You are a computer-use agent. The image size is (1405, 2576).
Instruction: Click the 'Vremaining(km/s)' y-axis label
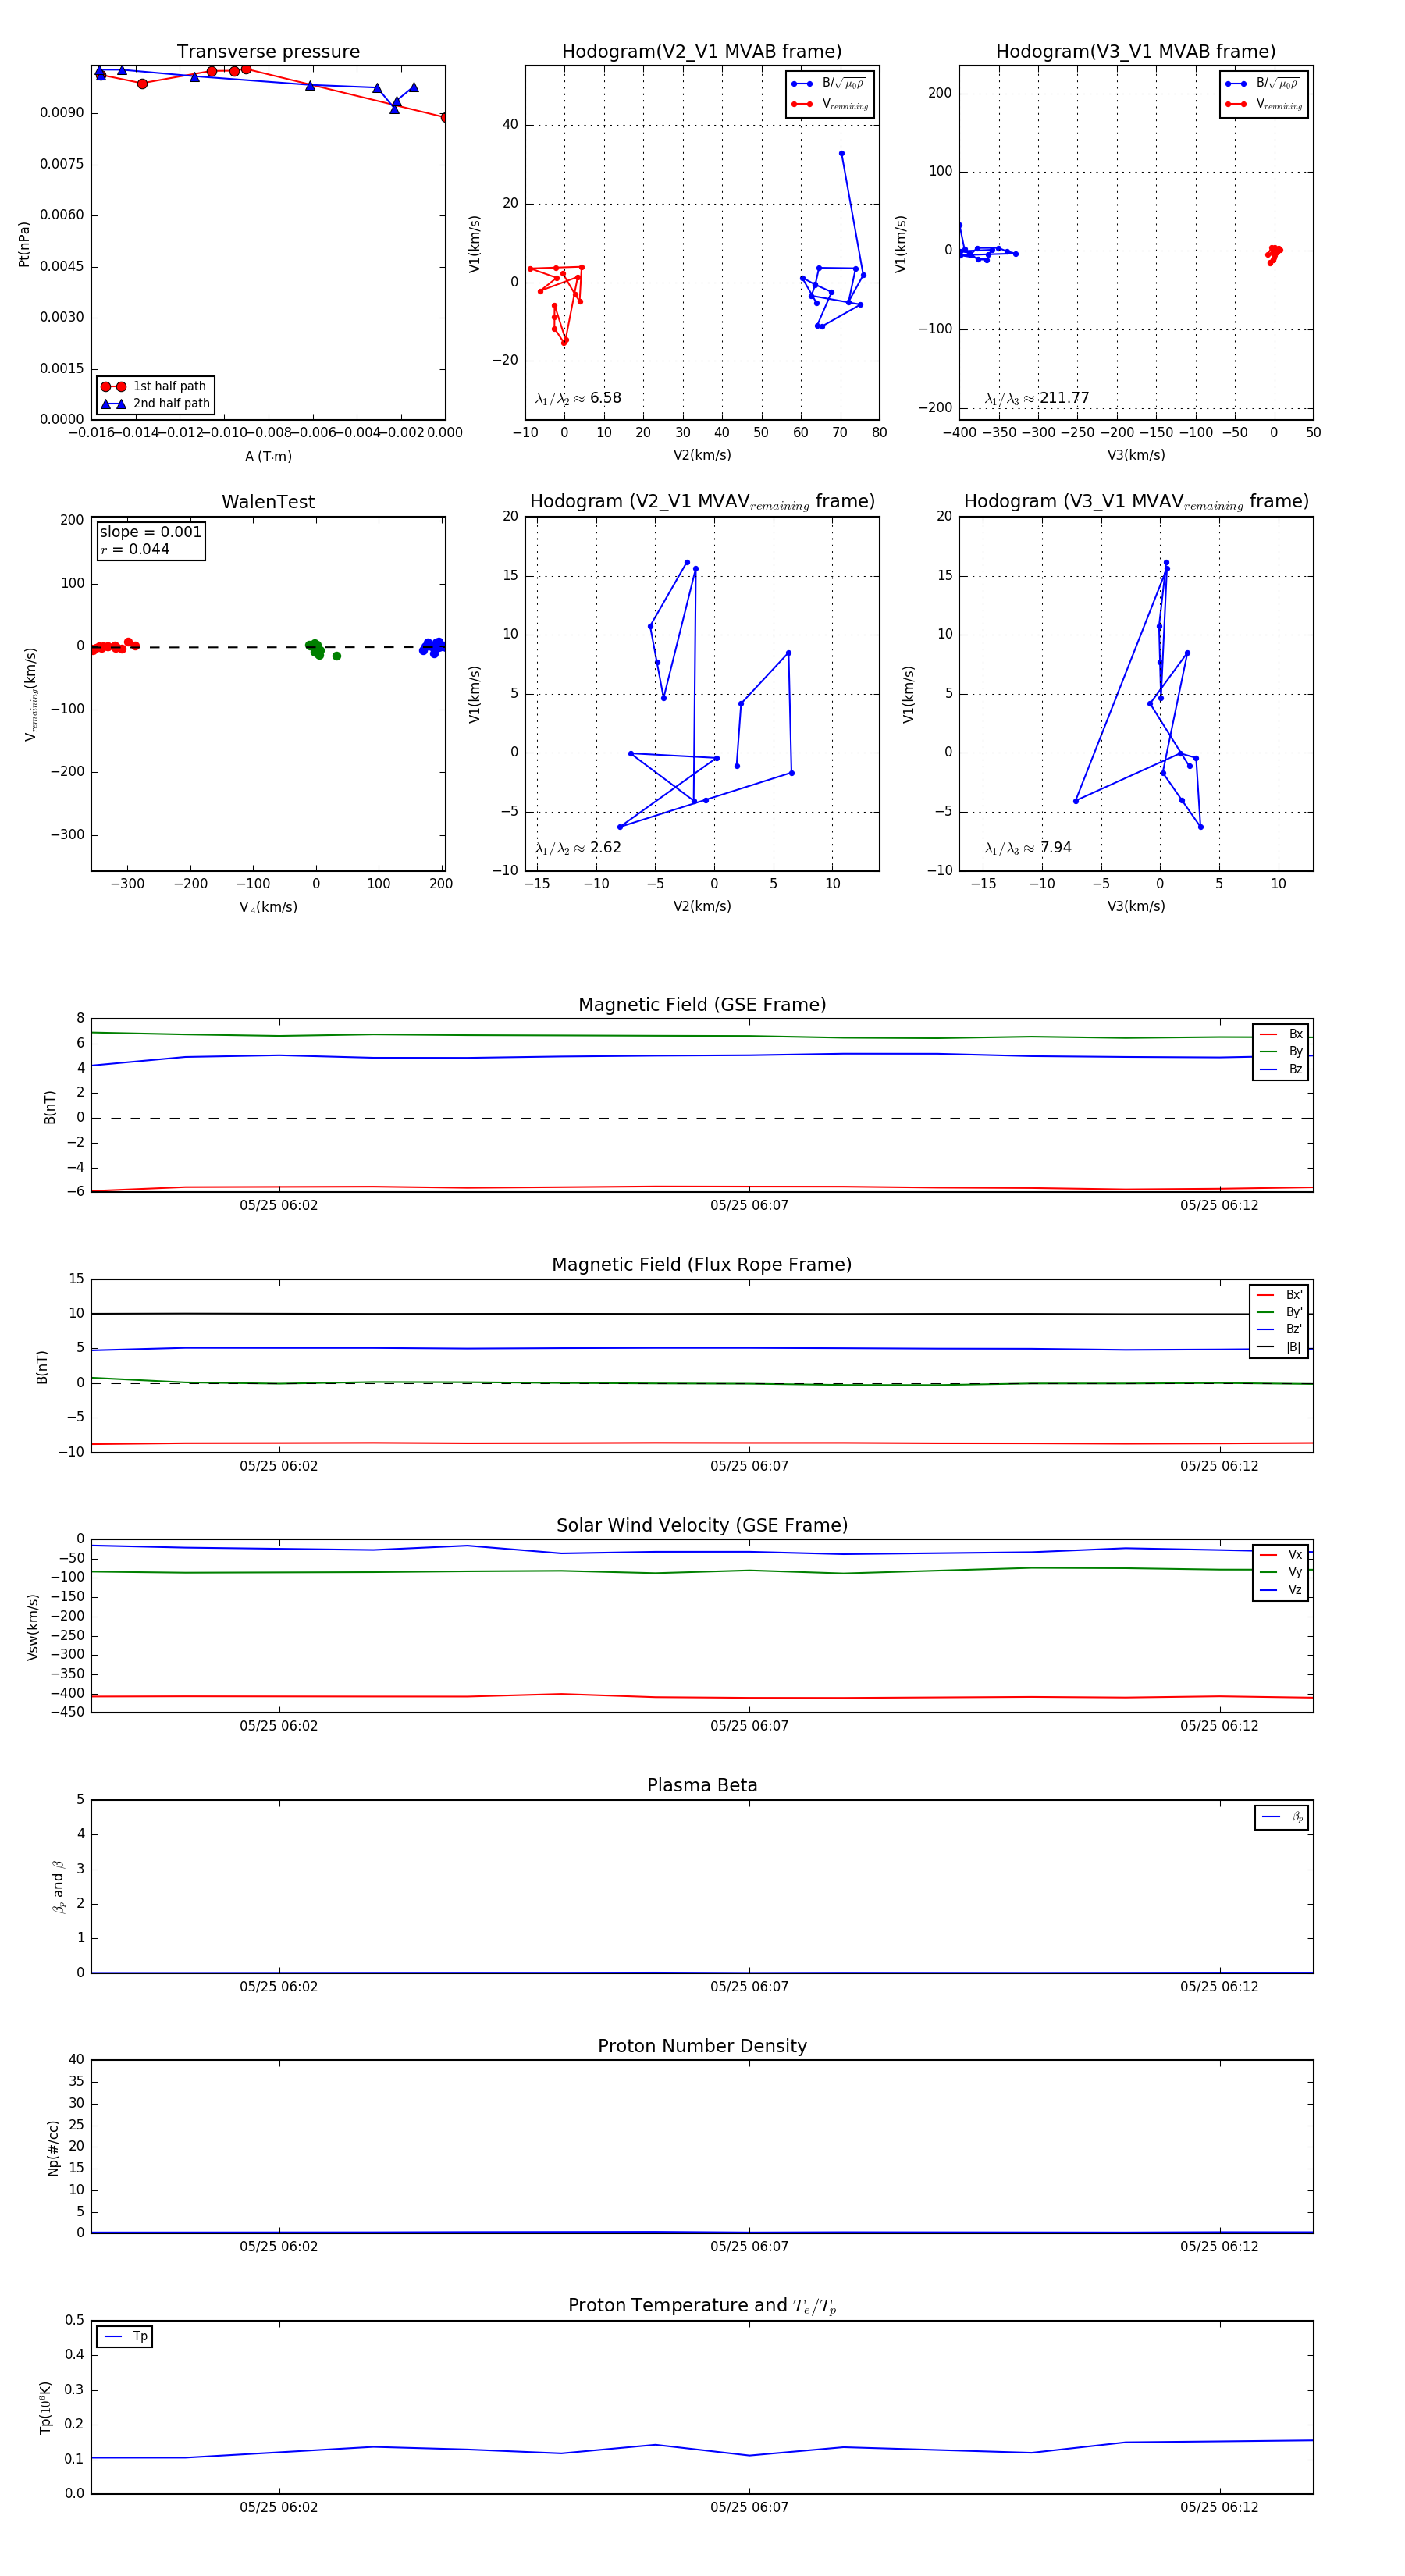(30, 694)
